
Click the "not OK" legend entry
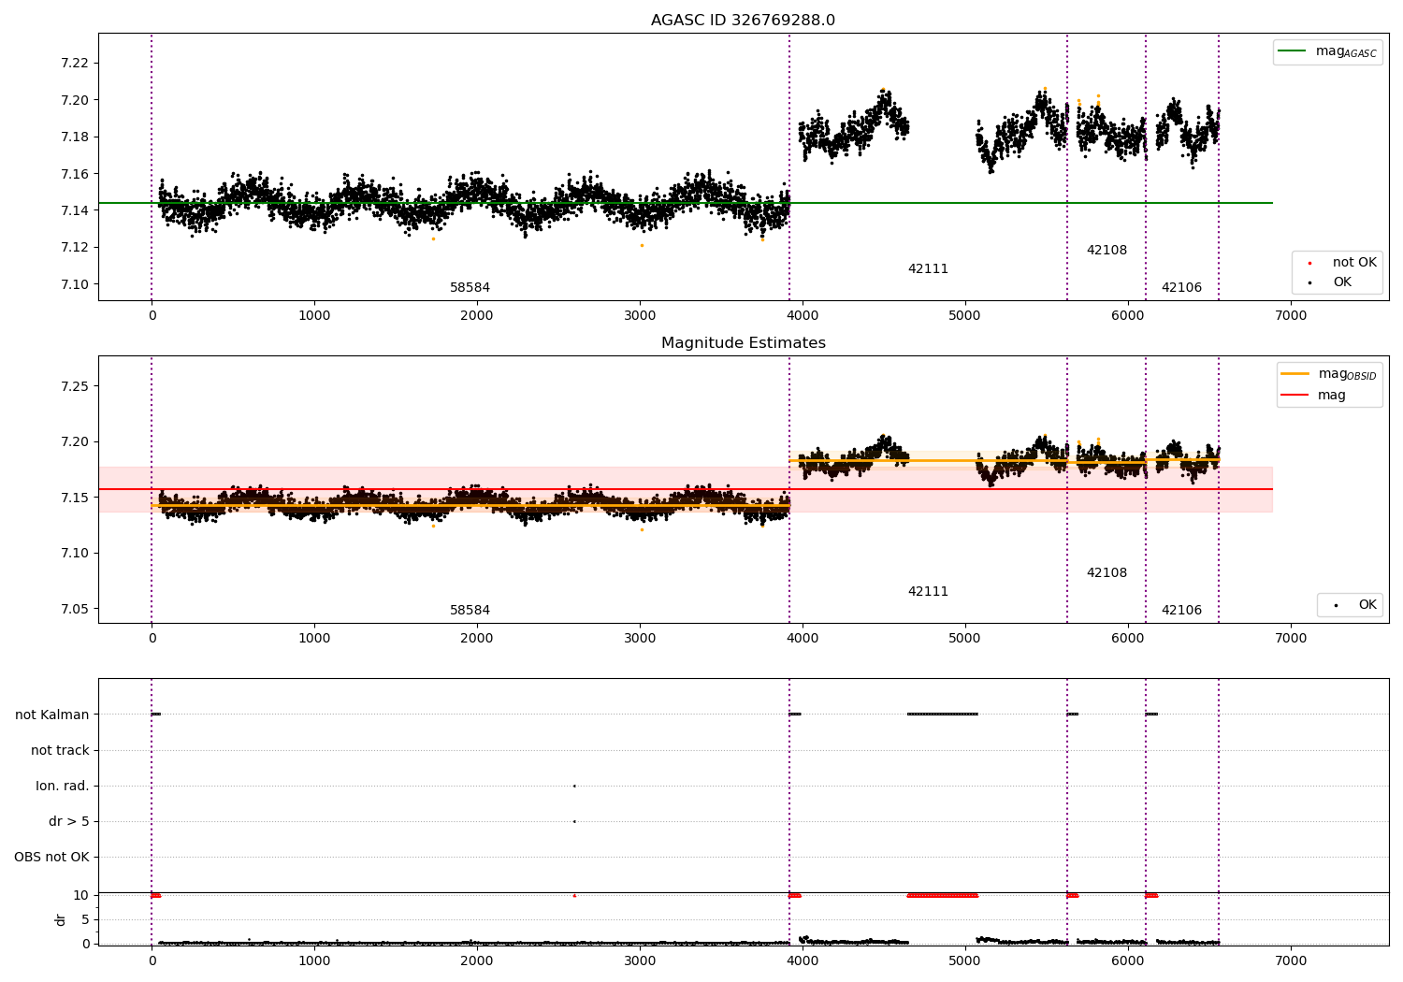[x=1342, y=263]
